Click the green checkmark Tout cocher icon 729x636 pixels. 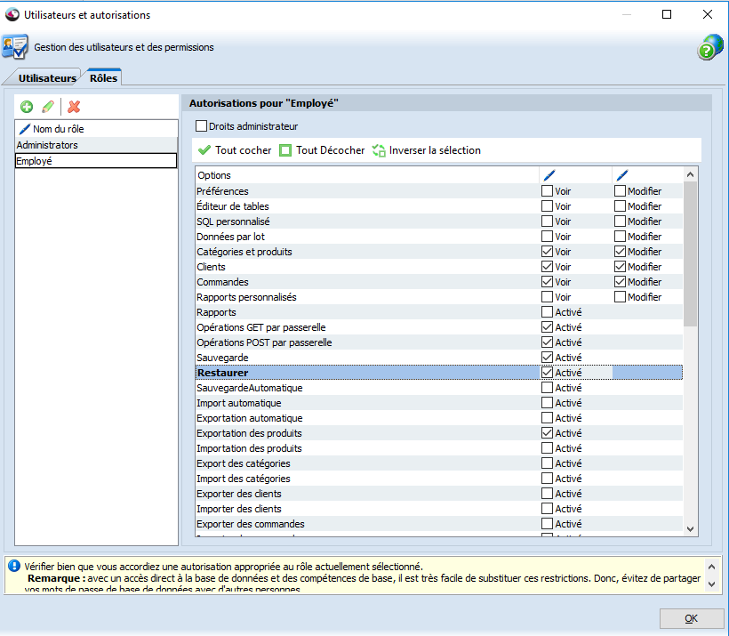(204, 150)
